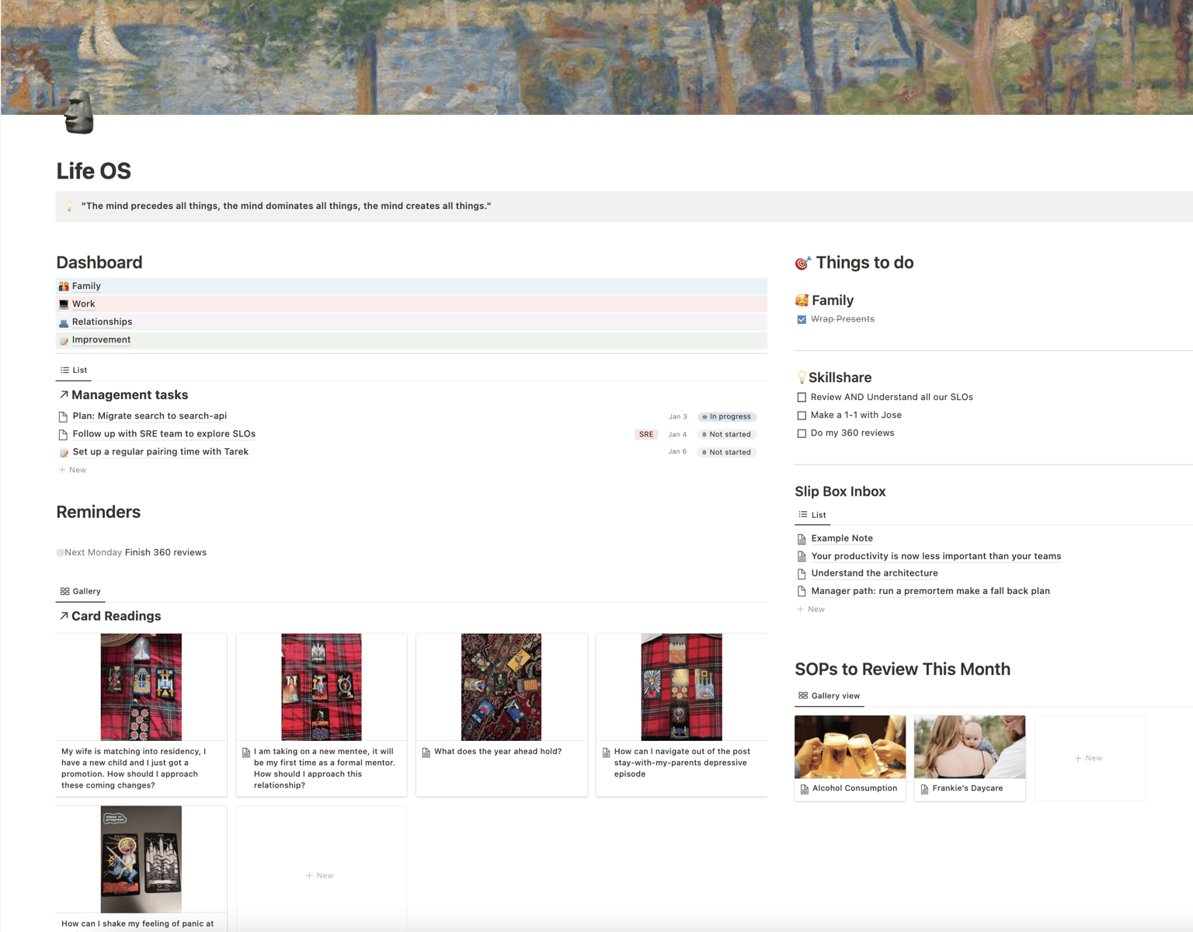The width and height of the screenshot is (1193, 932).
Task: Click the laptop icon beside Work
Action: [64, 304]
